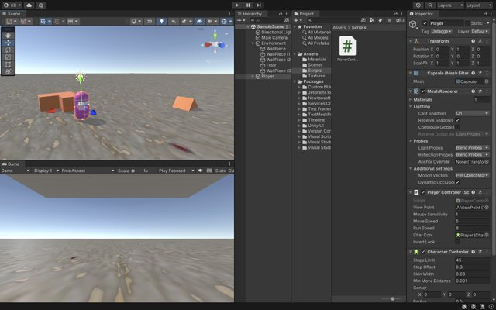The image size is (496, 310).
Task: Open Character Controller more options menu
Action: coord(487,252)
